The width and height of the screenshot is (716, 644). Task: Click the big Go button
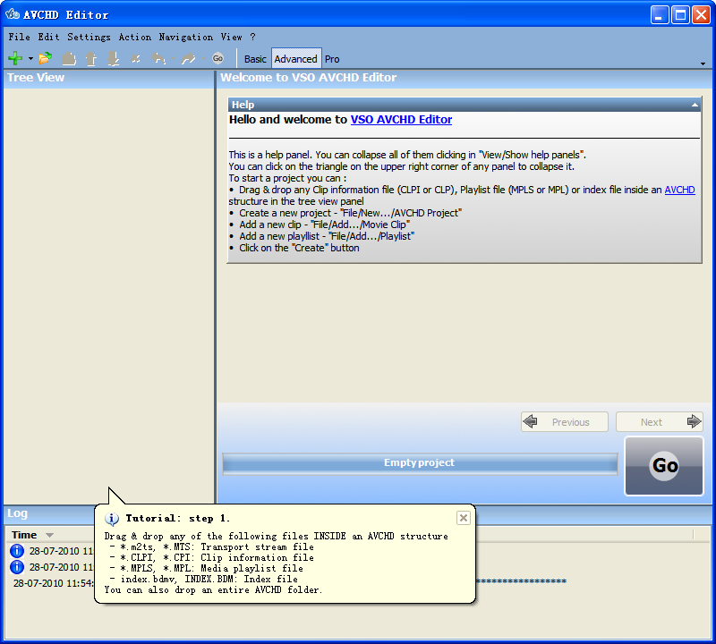click(x=664, y=466)
